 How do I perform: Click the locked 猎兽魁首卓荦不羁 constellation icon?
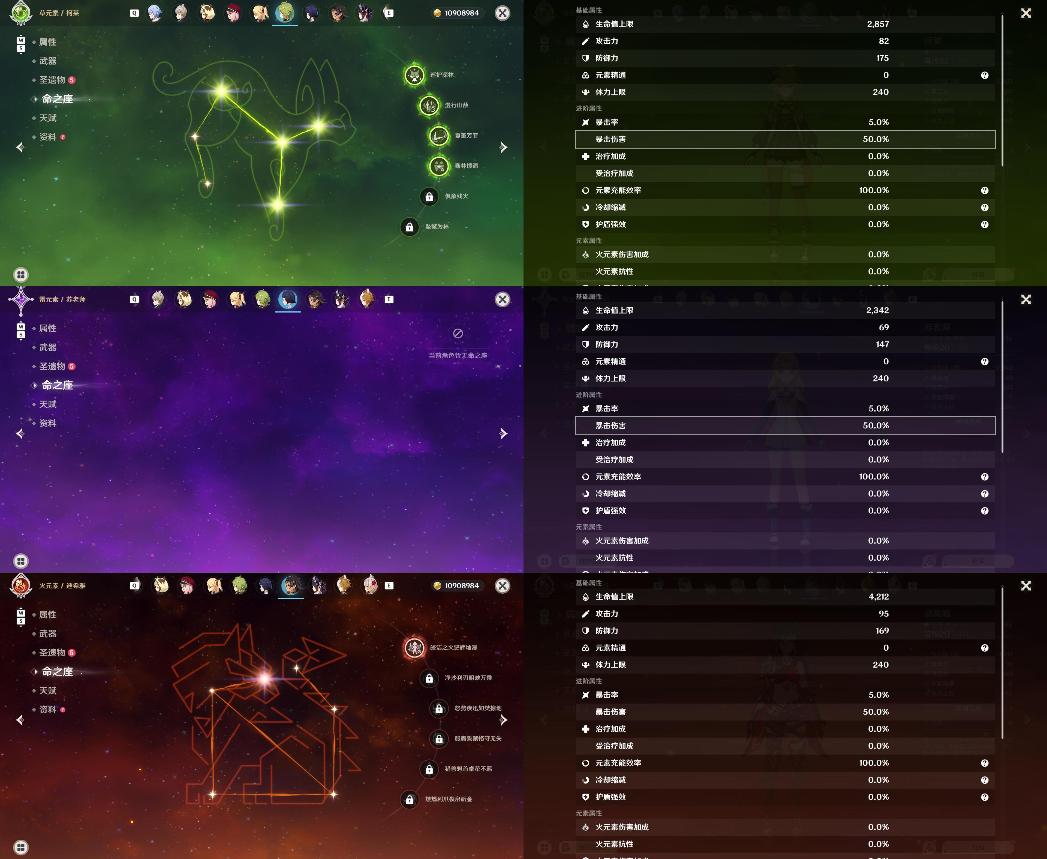(429, 769)
